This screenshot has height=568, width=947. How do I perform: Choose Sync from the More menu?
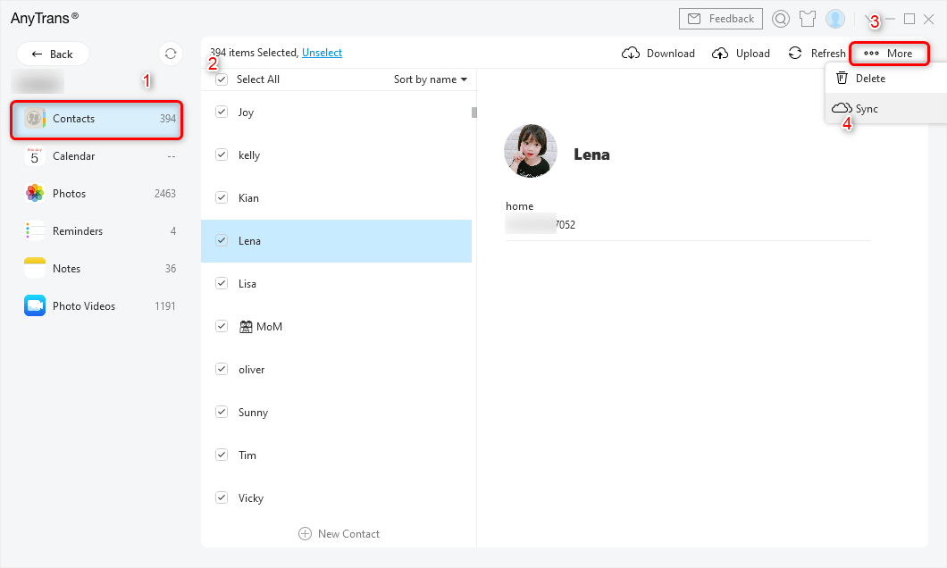(885, 109)
